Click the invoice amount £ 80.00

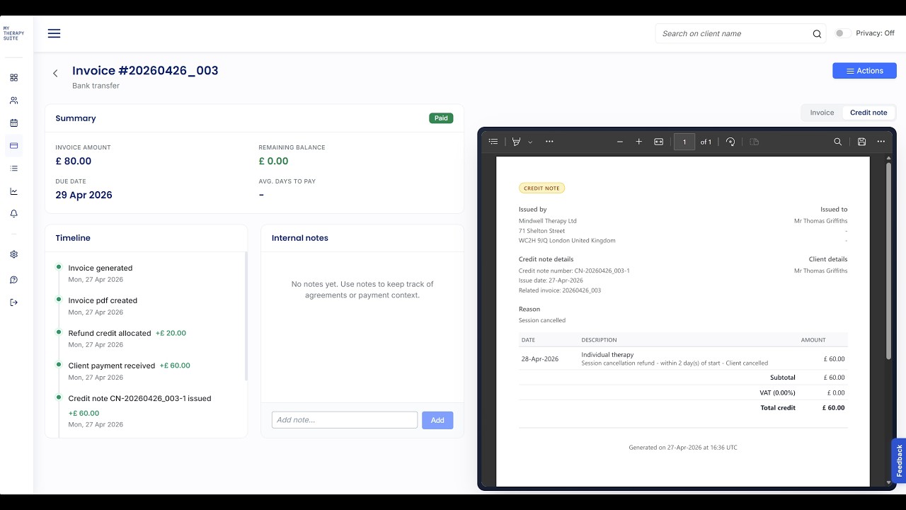(x=74, y=161)
